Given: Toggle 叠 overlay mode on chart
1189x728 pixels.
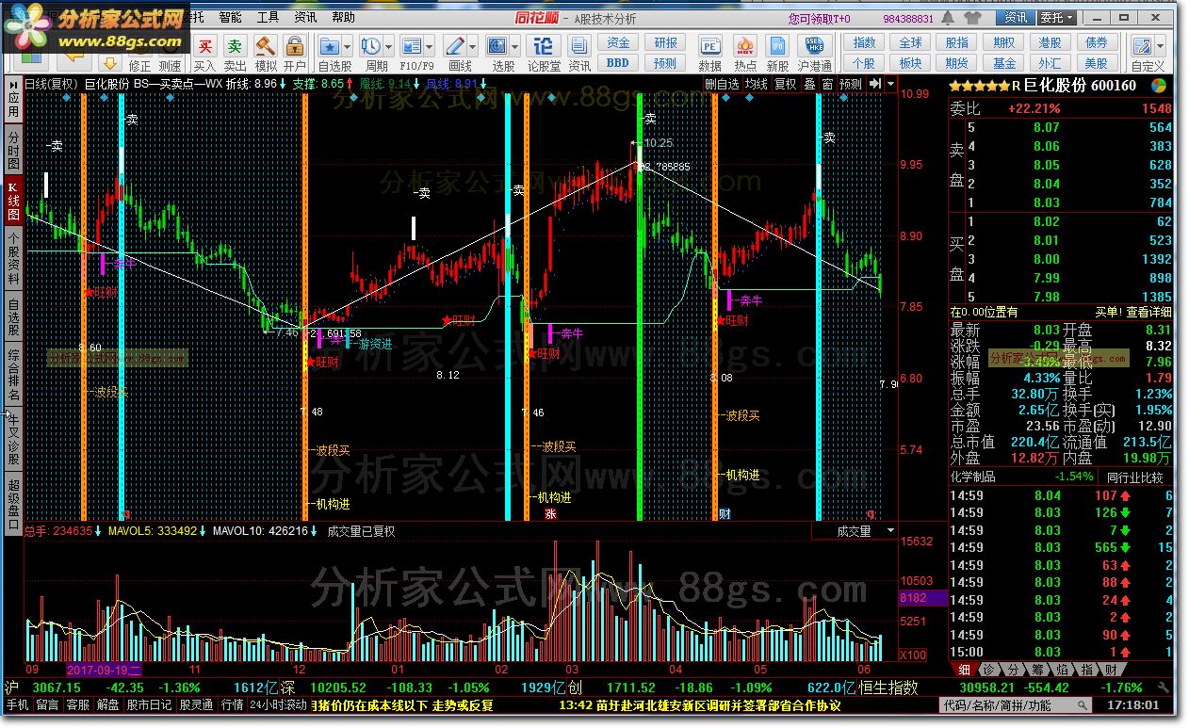Looking at the screenshot, I should pyautogui.click(x=809, y=84).
